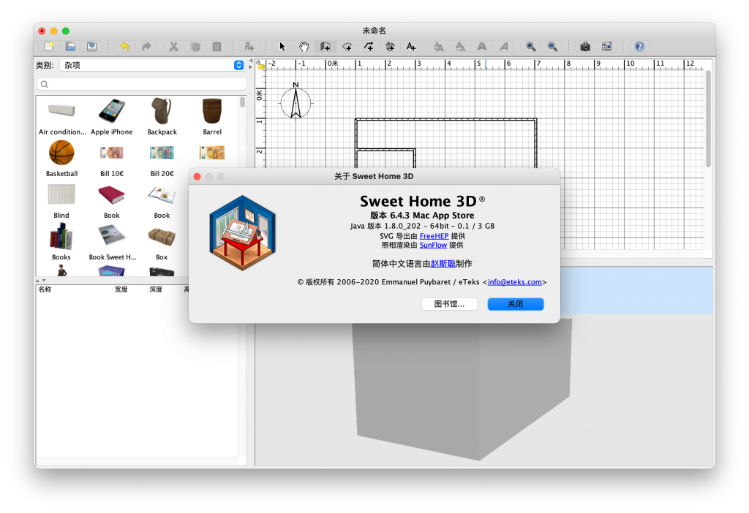Viewport: 749px width, 513px height.
Task: Select the Air conditioner catalog item
Action: click(x=61, y=117)
